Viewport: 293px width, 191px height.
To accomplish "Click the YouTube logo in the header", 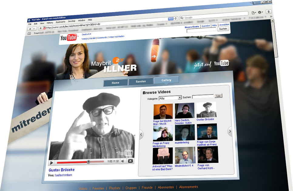I will coord(69,38).
